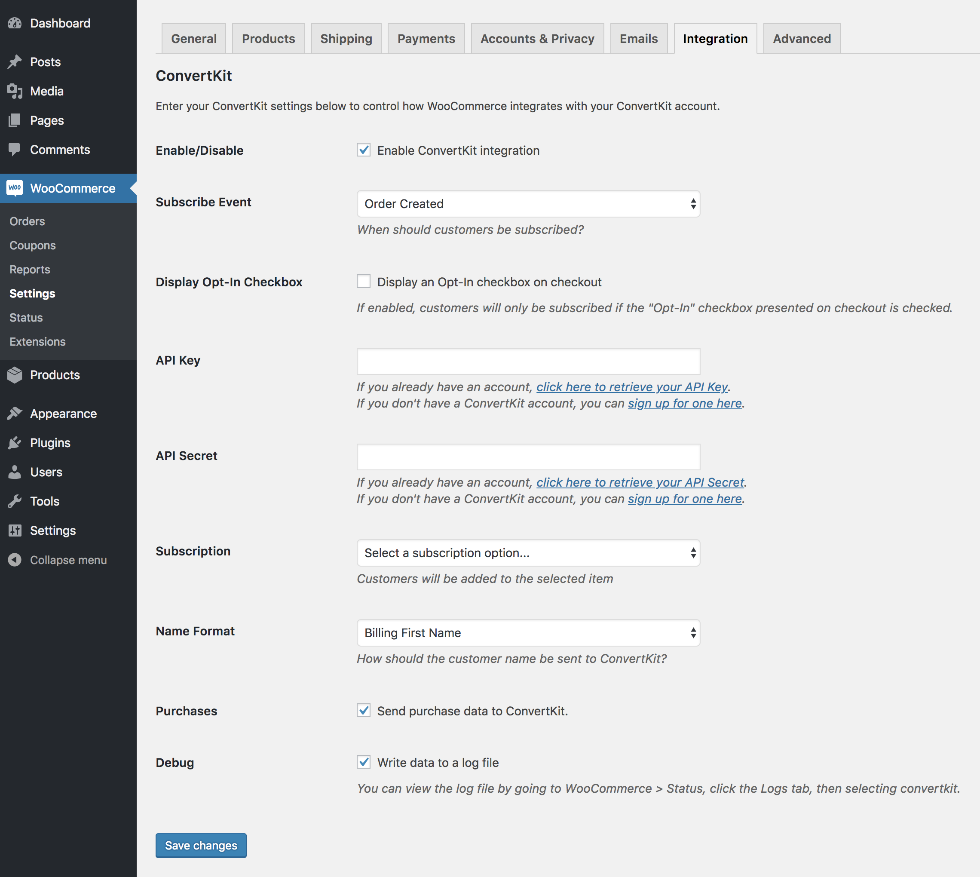Follow link to retrieve your API Secret

pyautogui.click(x=640, y=482)
